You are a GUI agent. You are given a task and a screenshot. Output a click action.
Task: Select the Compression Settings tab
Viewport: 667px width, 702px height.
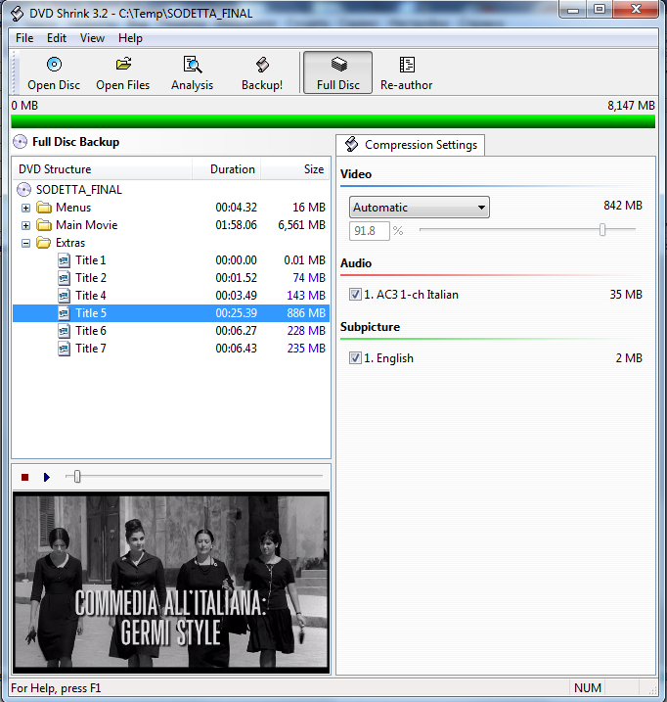410,145
